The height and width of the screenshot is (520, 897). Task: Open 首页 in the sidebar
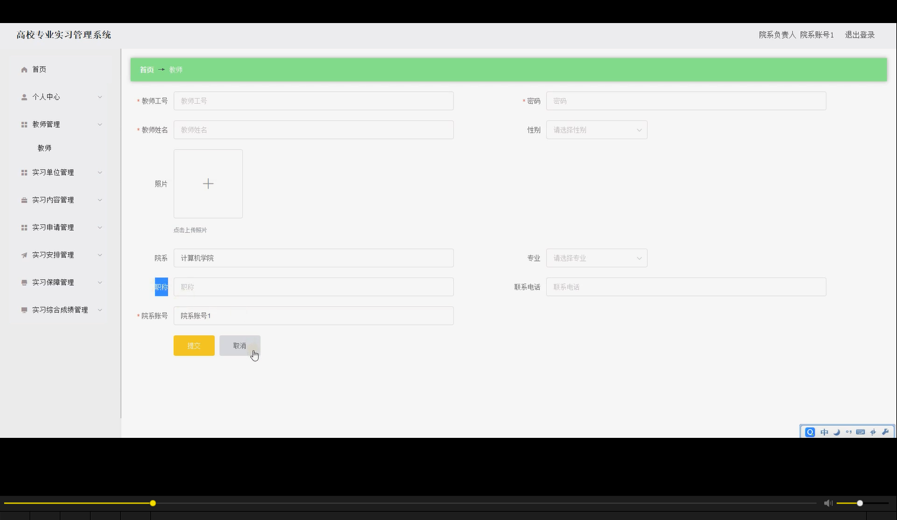point(39,70)
